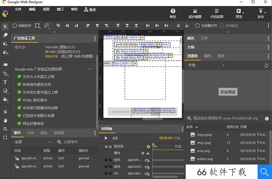The width and height of the screenshot is (272, 179).
Task: Switch to the Components tab
Action: point(221,56)
